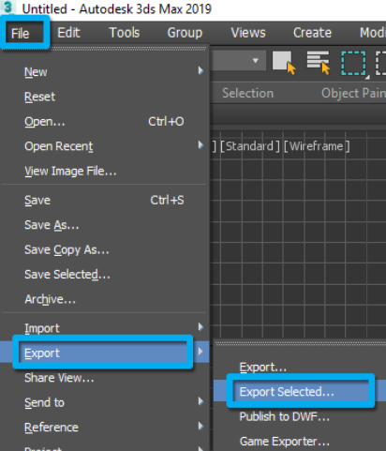This screenshot has height=451, width=386.
Task: Click the Select by Name icon
Action: (319, 63)
